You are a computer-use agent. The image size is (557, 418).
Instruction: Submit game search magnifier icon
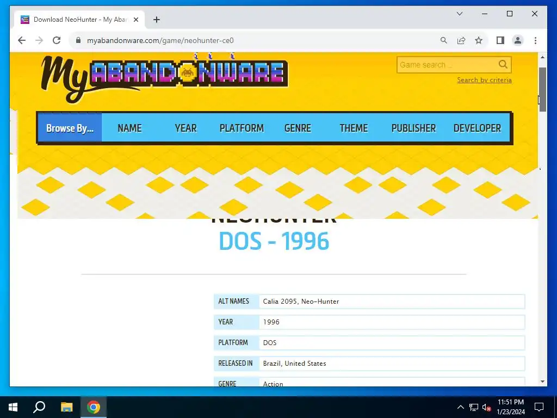click(503, 64)
